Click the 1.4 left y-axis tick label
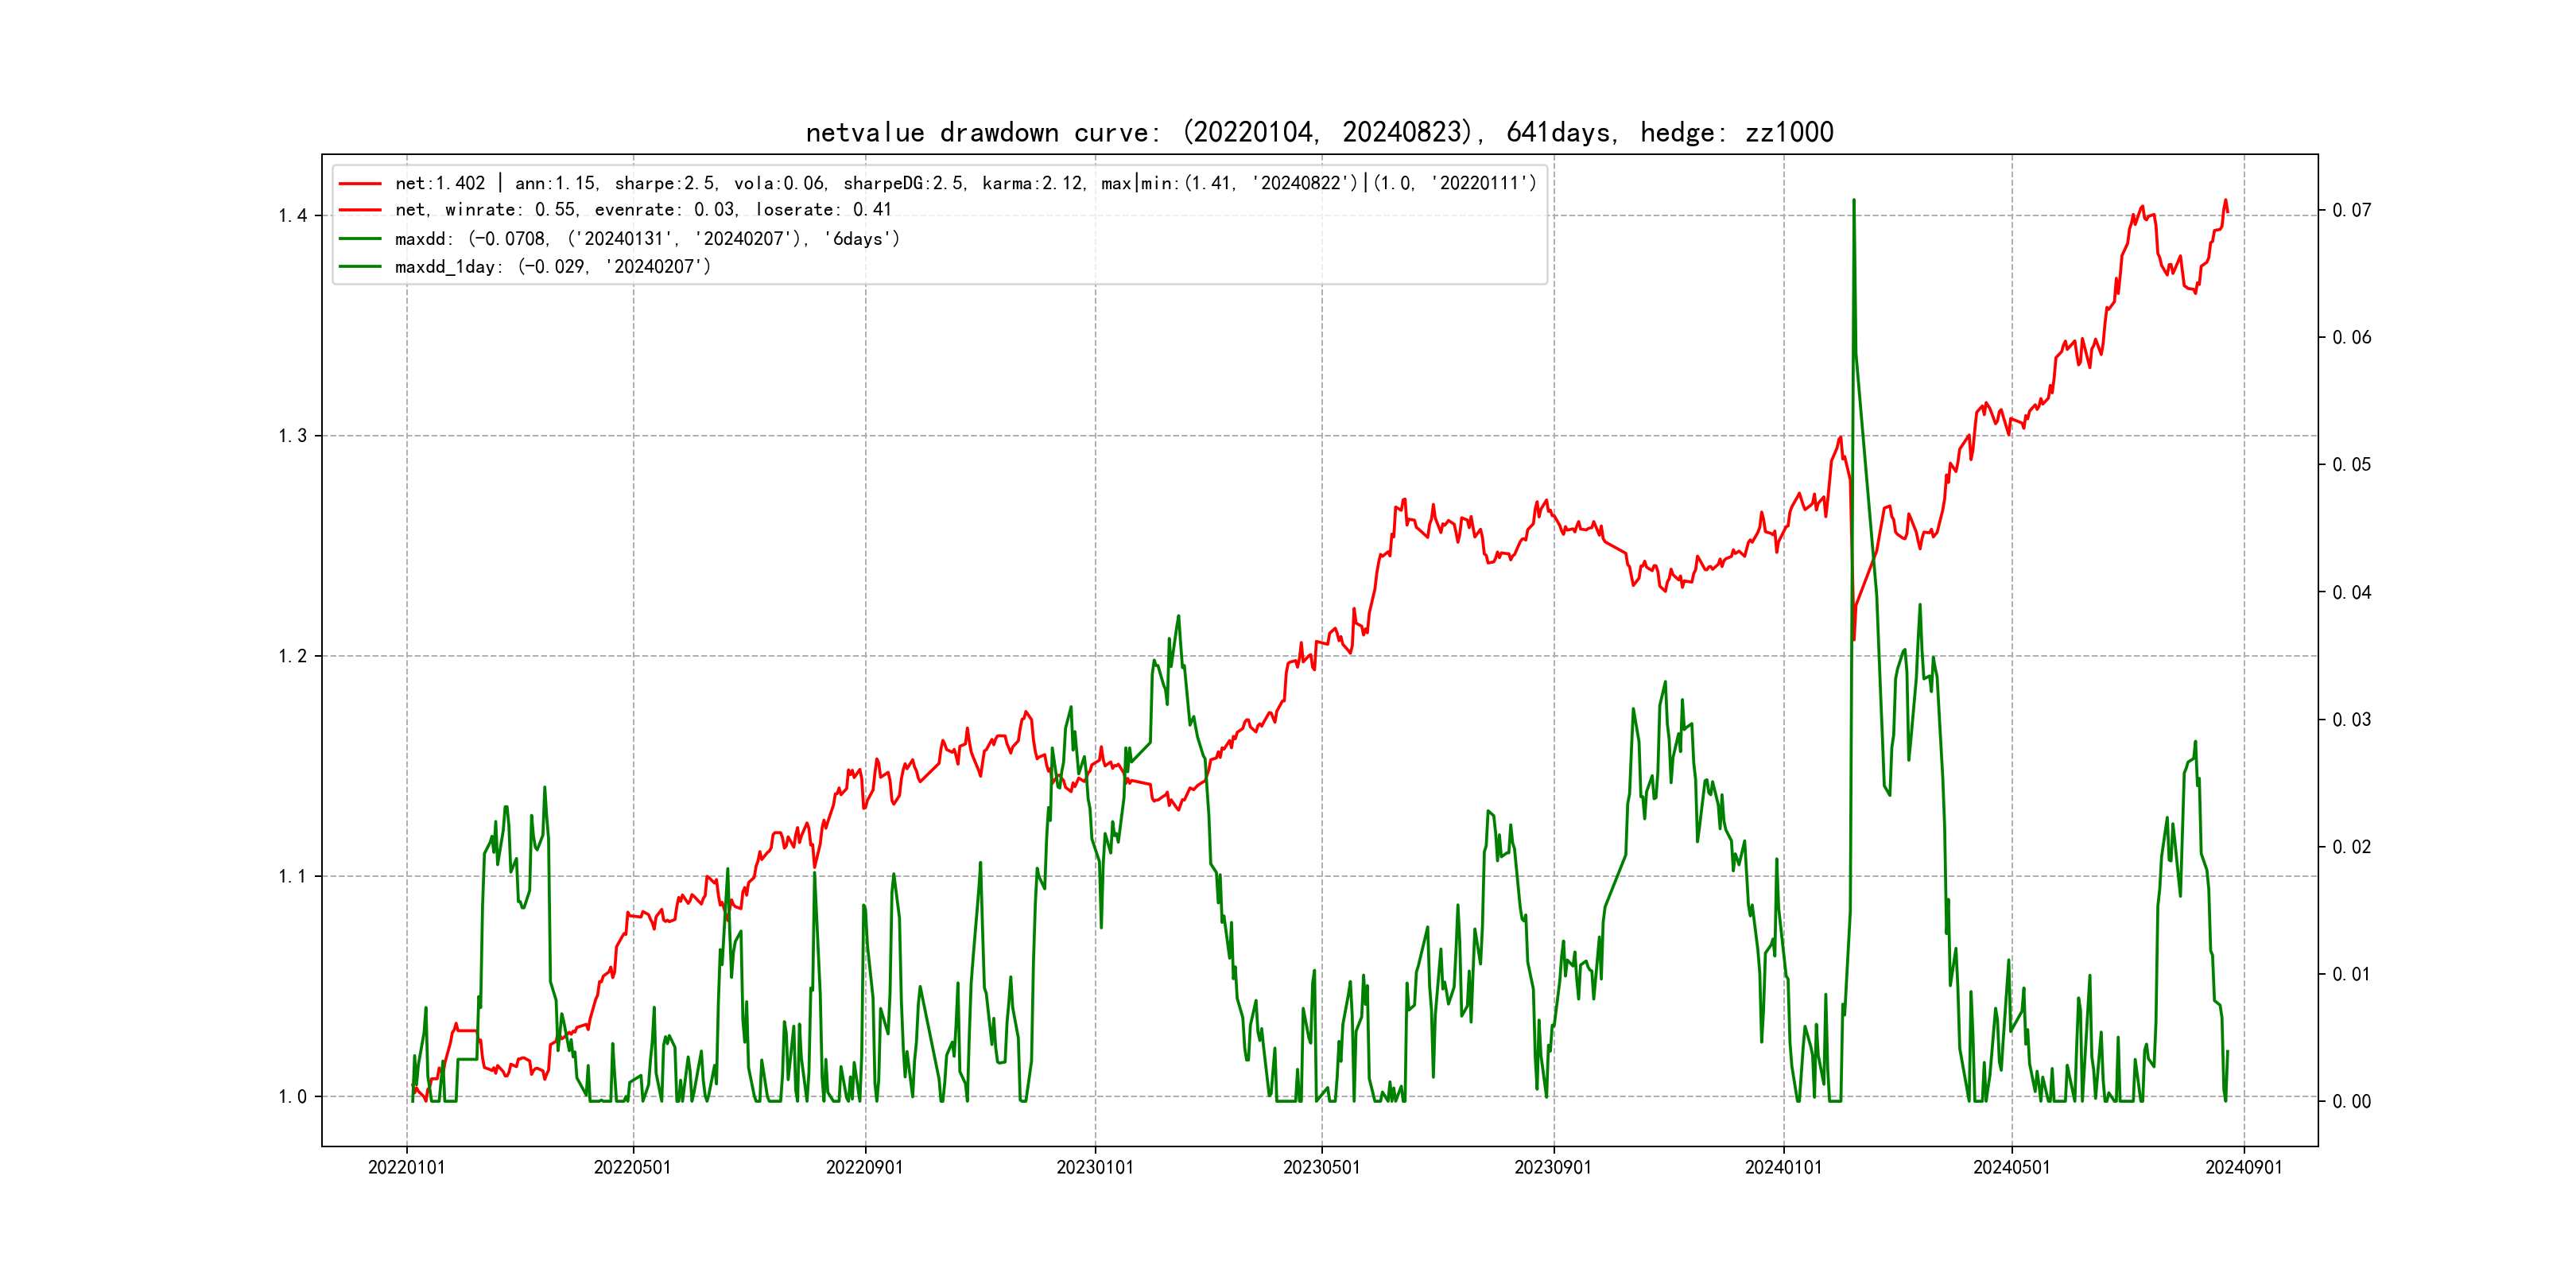The image size is (2576, 1288). pos(292,216)
